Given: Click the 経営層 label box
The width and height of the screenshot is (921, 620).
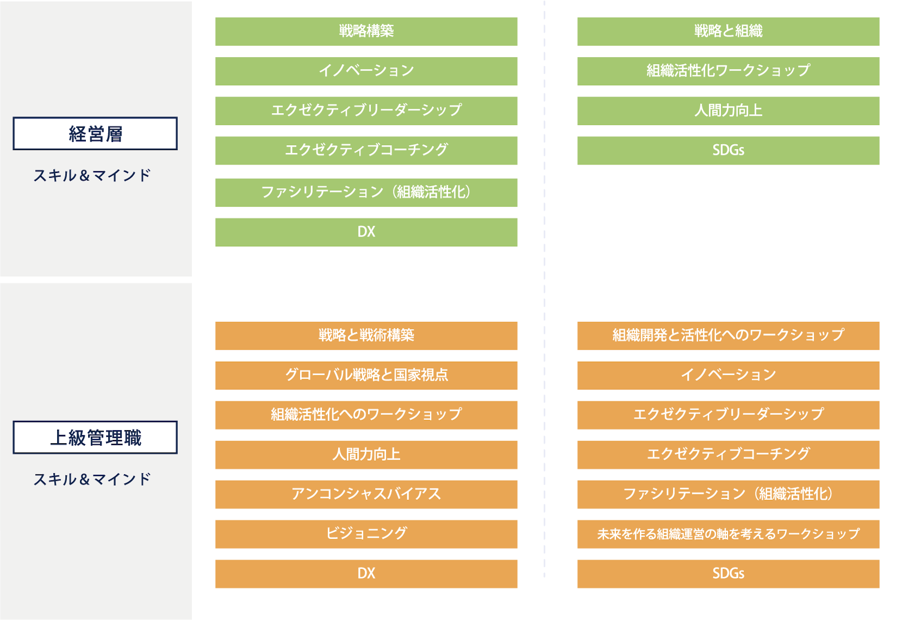Looking at the screenshot, I should pyautogui.click(x=95, y=133).
